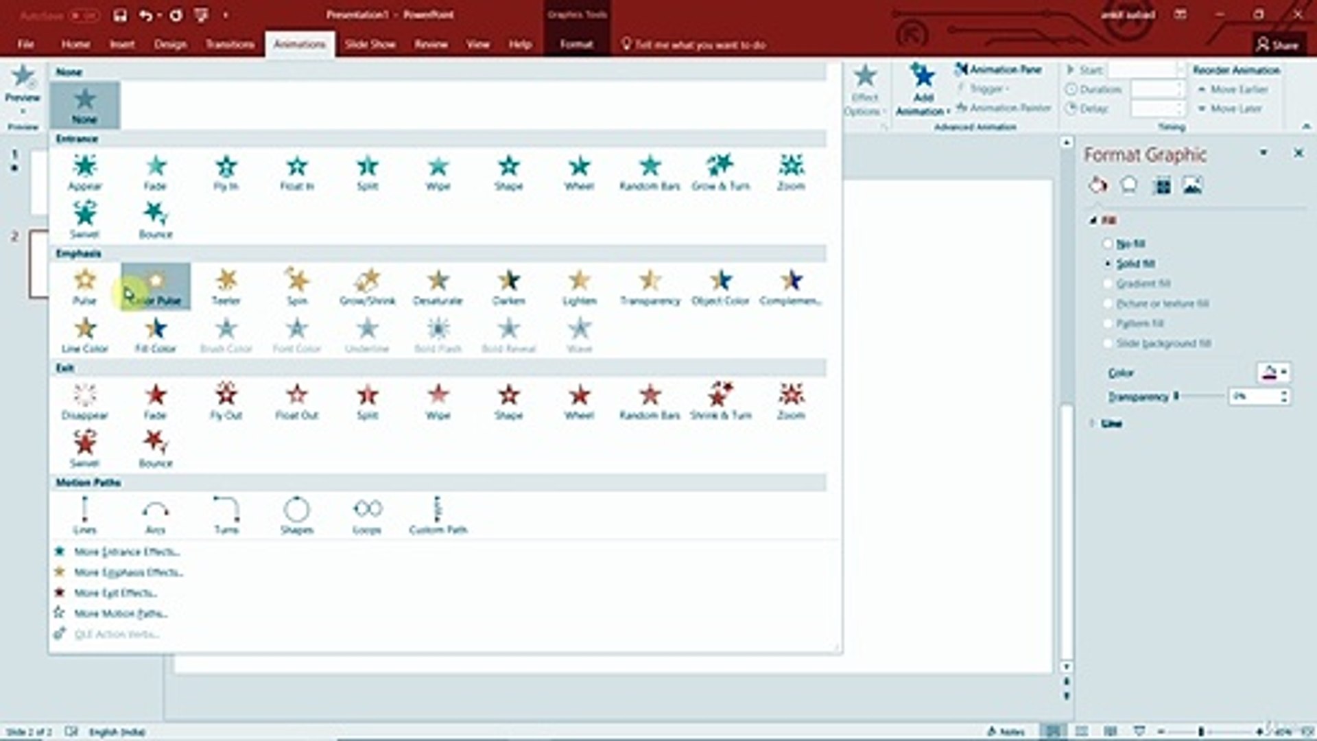Select the Gradient fill option

click(1136, 283)
